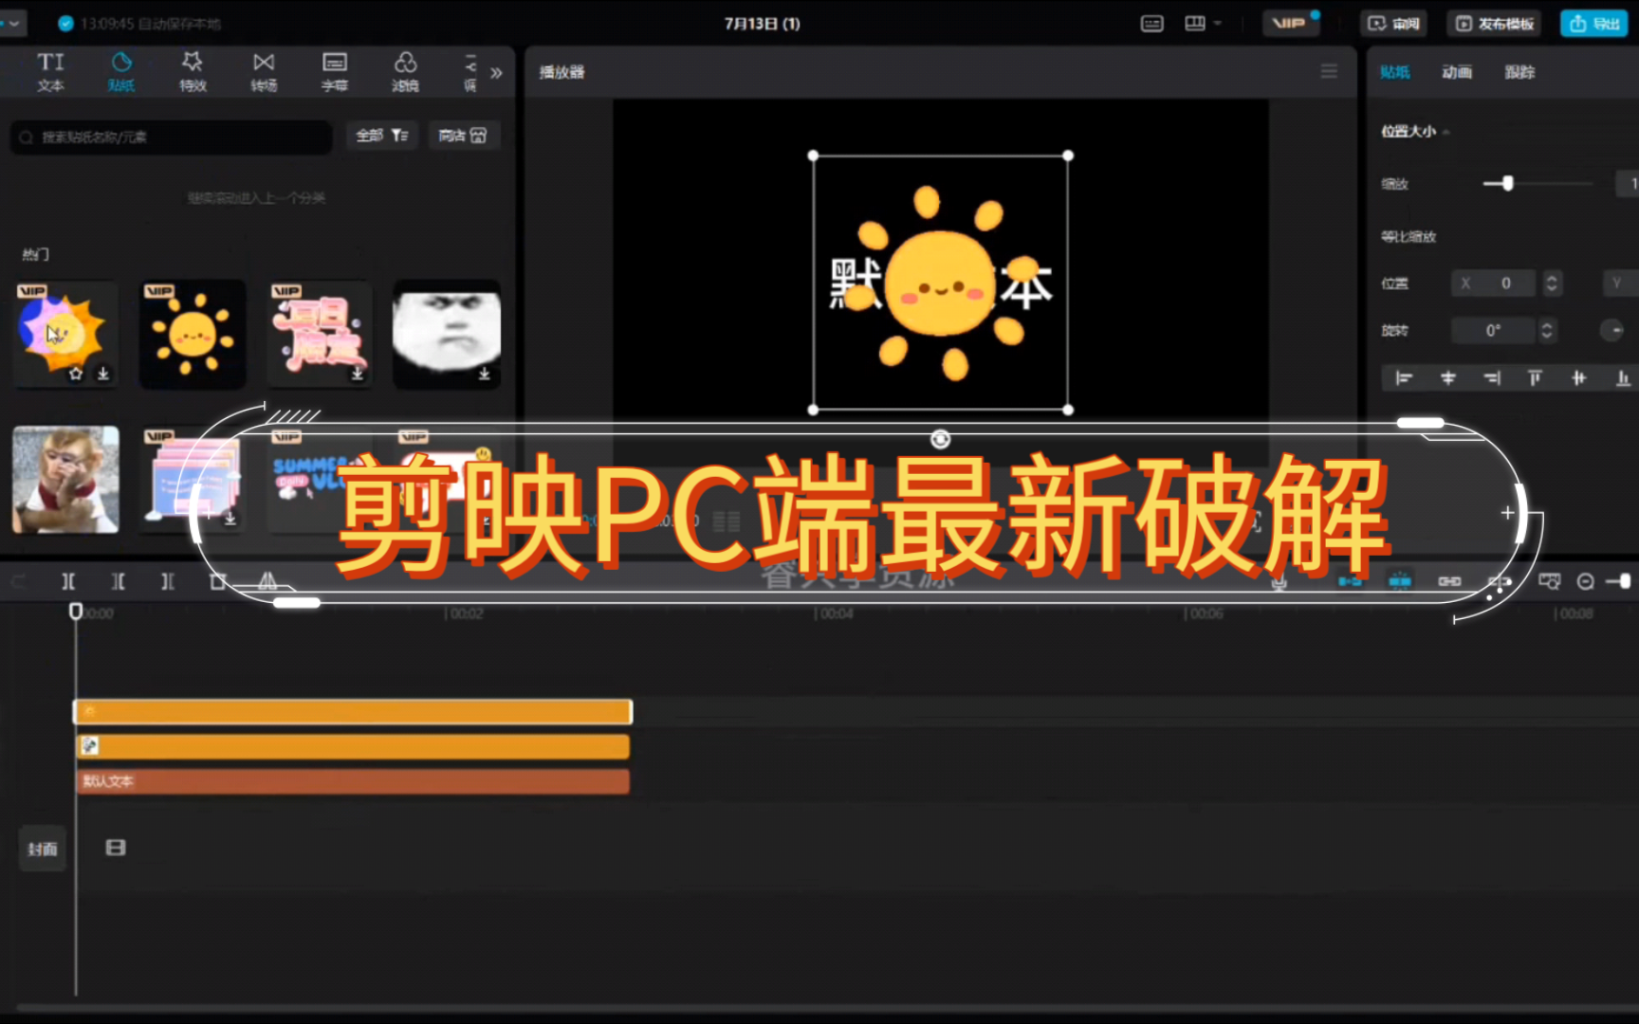Expand the layout dropdown arrow
Screen dimensions: 1639x1024
(x=1217, y=24)
